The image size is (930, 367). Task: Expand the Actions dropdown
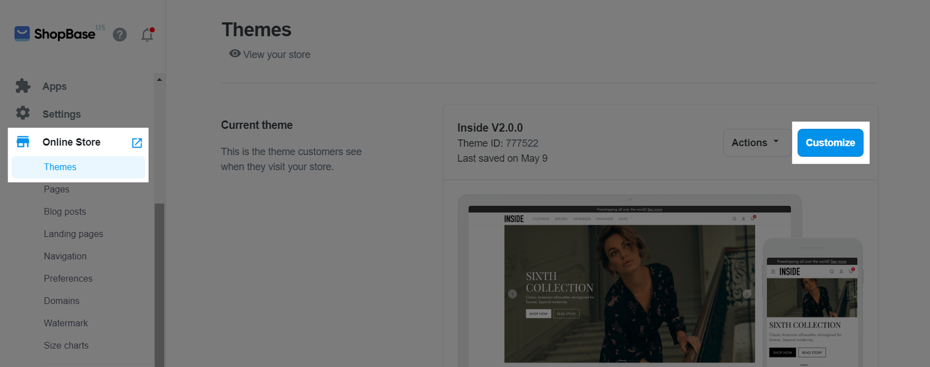[754, 143]
